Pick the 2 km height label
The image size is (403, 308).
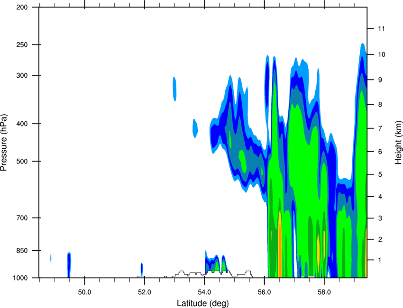click(380, 239)
